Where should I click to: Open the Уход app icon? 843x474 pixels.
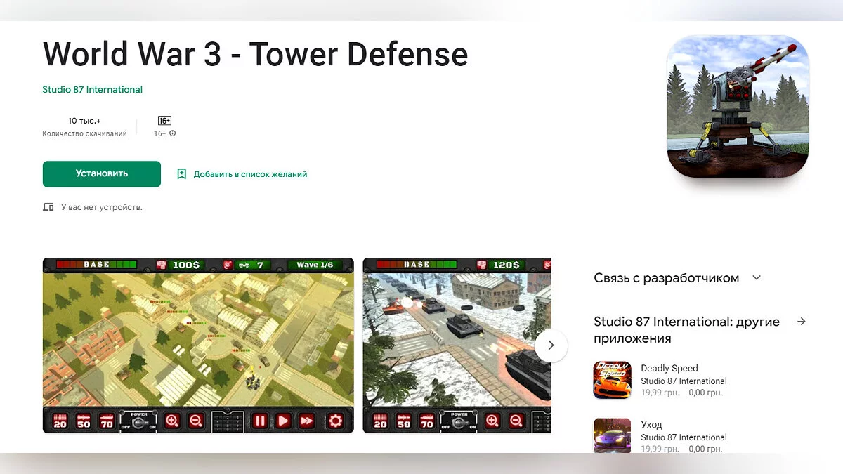click(613, 435)
